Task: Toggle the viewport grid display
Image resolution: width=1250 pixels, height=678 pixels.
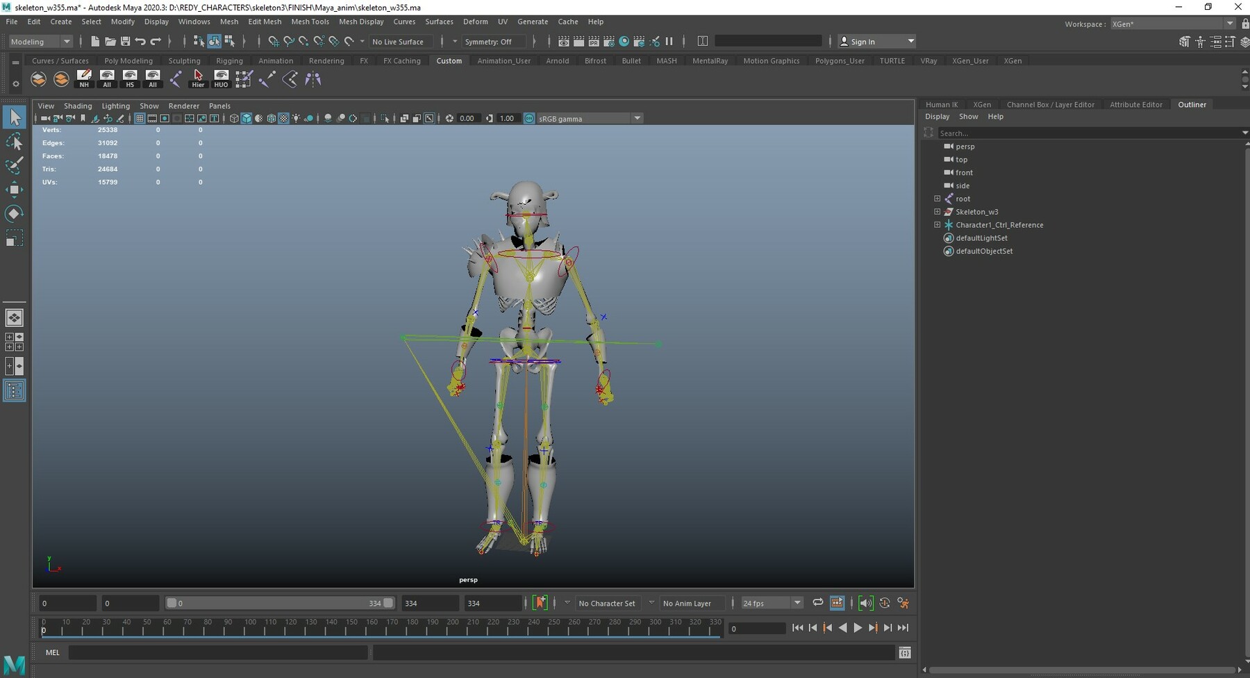Action: pyautogui.click(x=140, y=119)
